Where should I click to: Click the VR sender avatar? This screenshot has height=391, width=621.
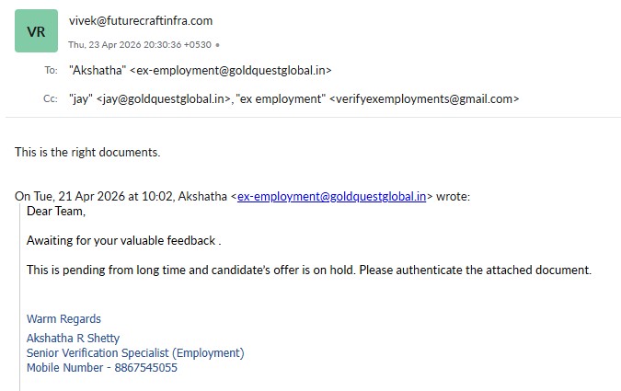point(36,31)
